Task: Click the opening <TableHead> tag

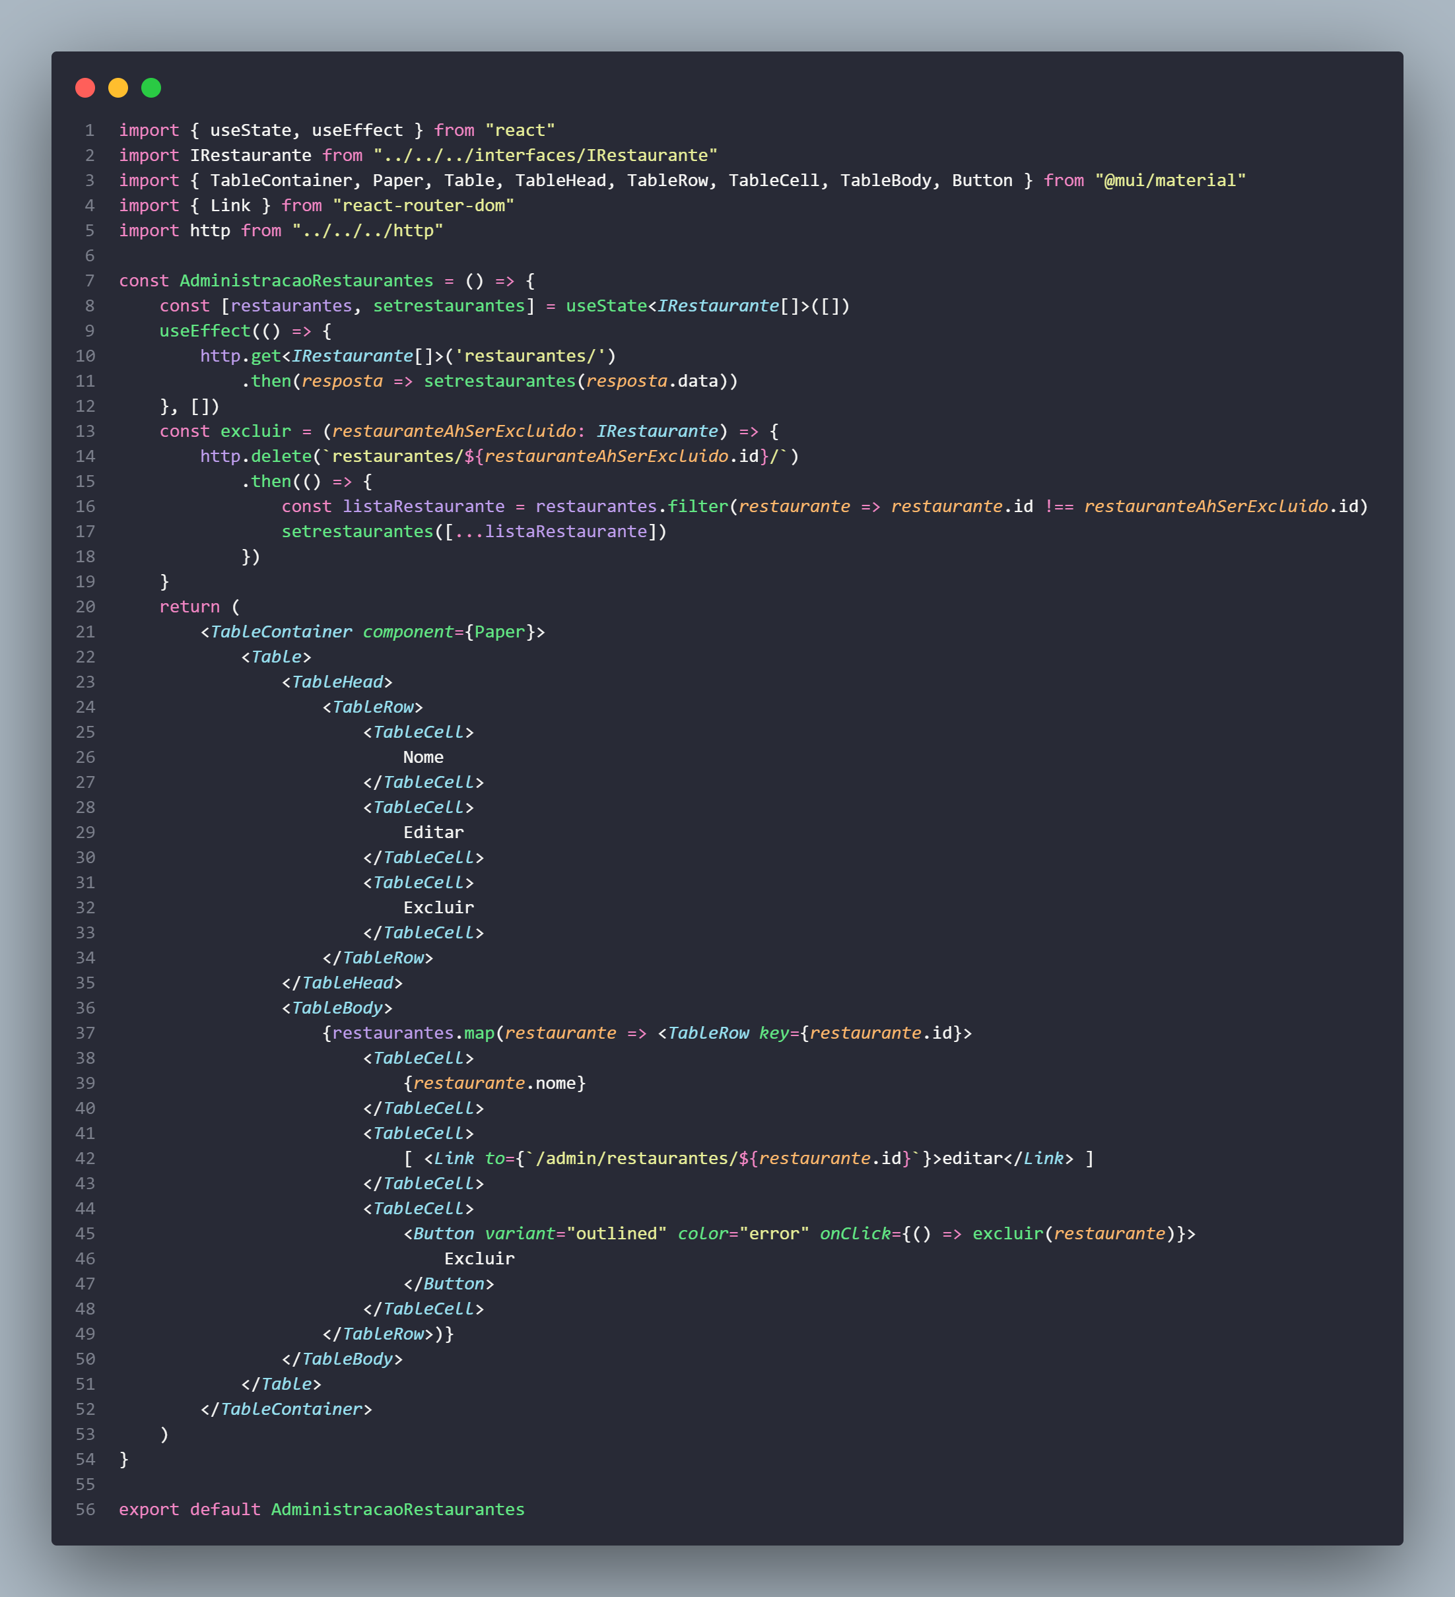Action: 337,682
